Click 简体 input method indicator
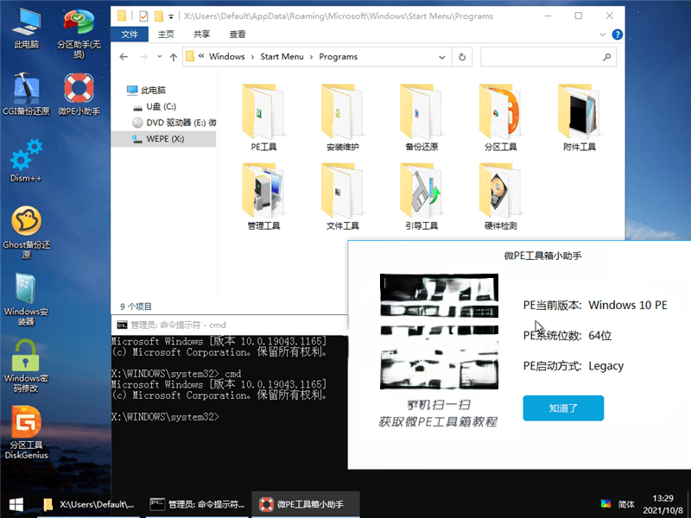This screenshot has height=518, width=691. click(626, 504)
